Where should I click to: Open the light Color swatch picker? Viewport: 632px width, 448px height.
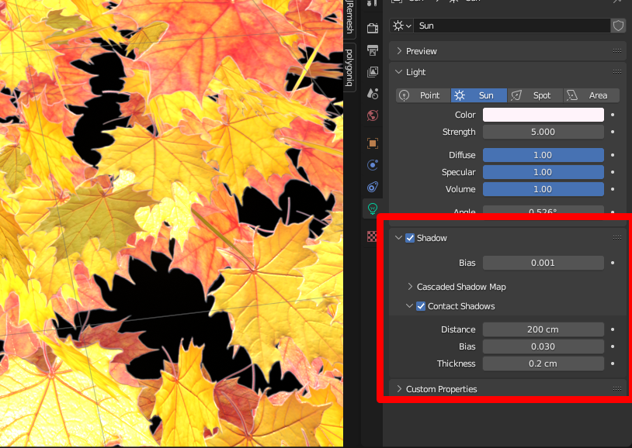click(543, 115)
